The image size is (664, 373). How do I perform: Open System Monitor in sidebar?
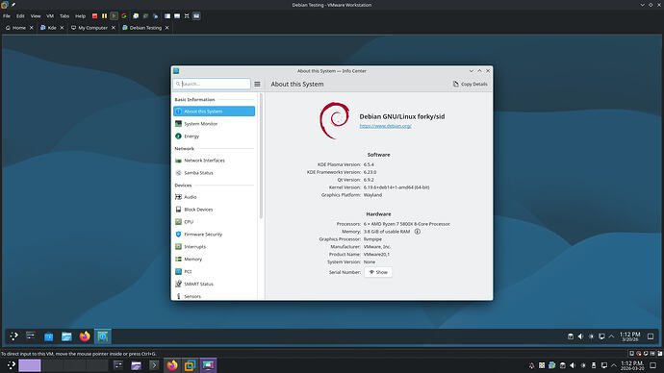pos(215,124)
